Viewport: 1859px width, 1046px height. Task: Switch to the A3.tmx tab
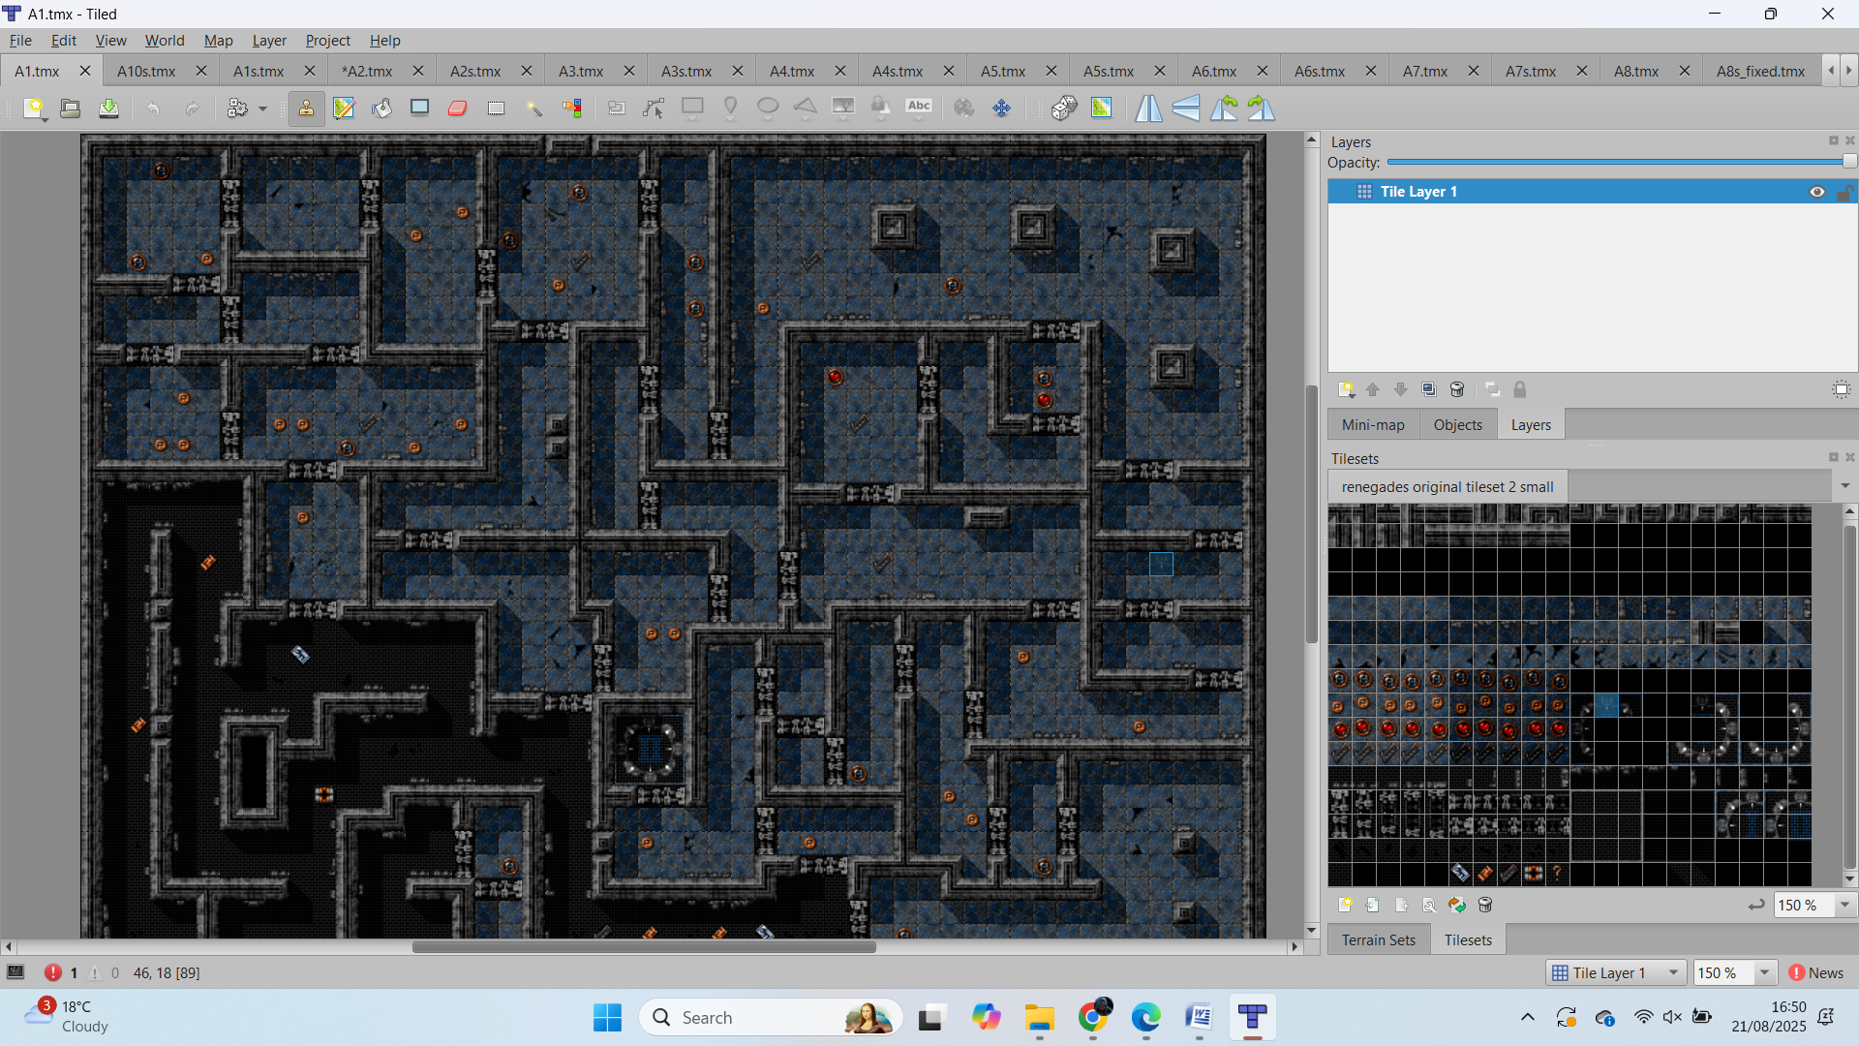[x=580, y=71]
